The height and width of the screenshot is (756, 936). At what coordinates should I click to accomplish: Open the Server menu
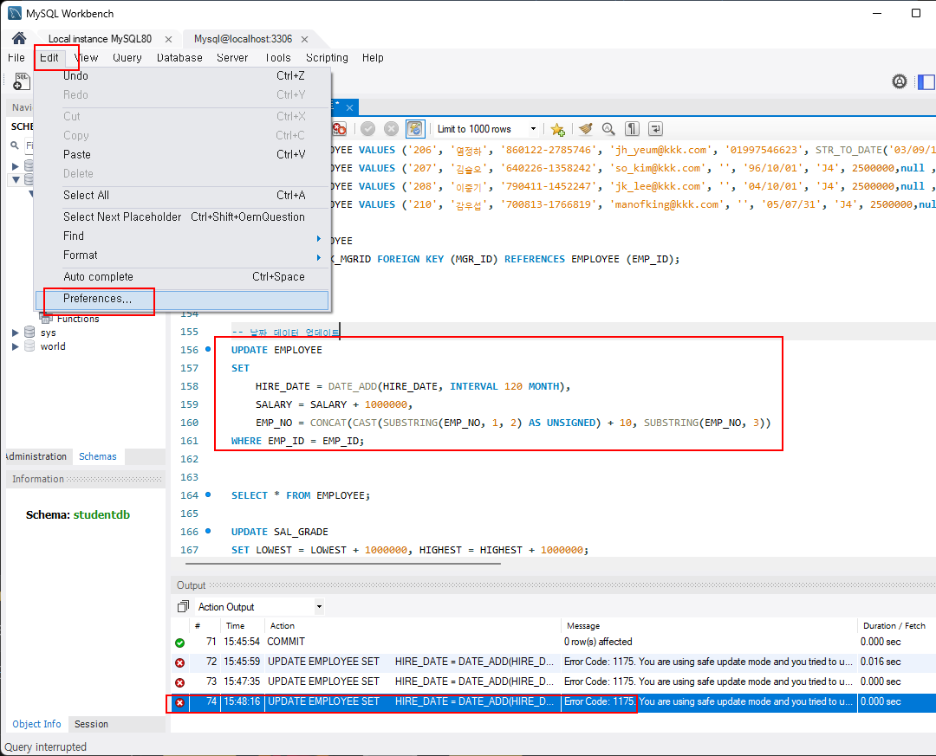click(x=232, y=58)
